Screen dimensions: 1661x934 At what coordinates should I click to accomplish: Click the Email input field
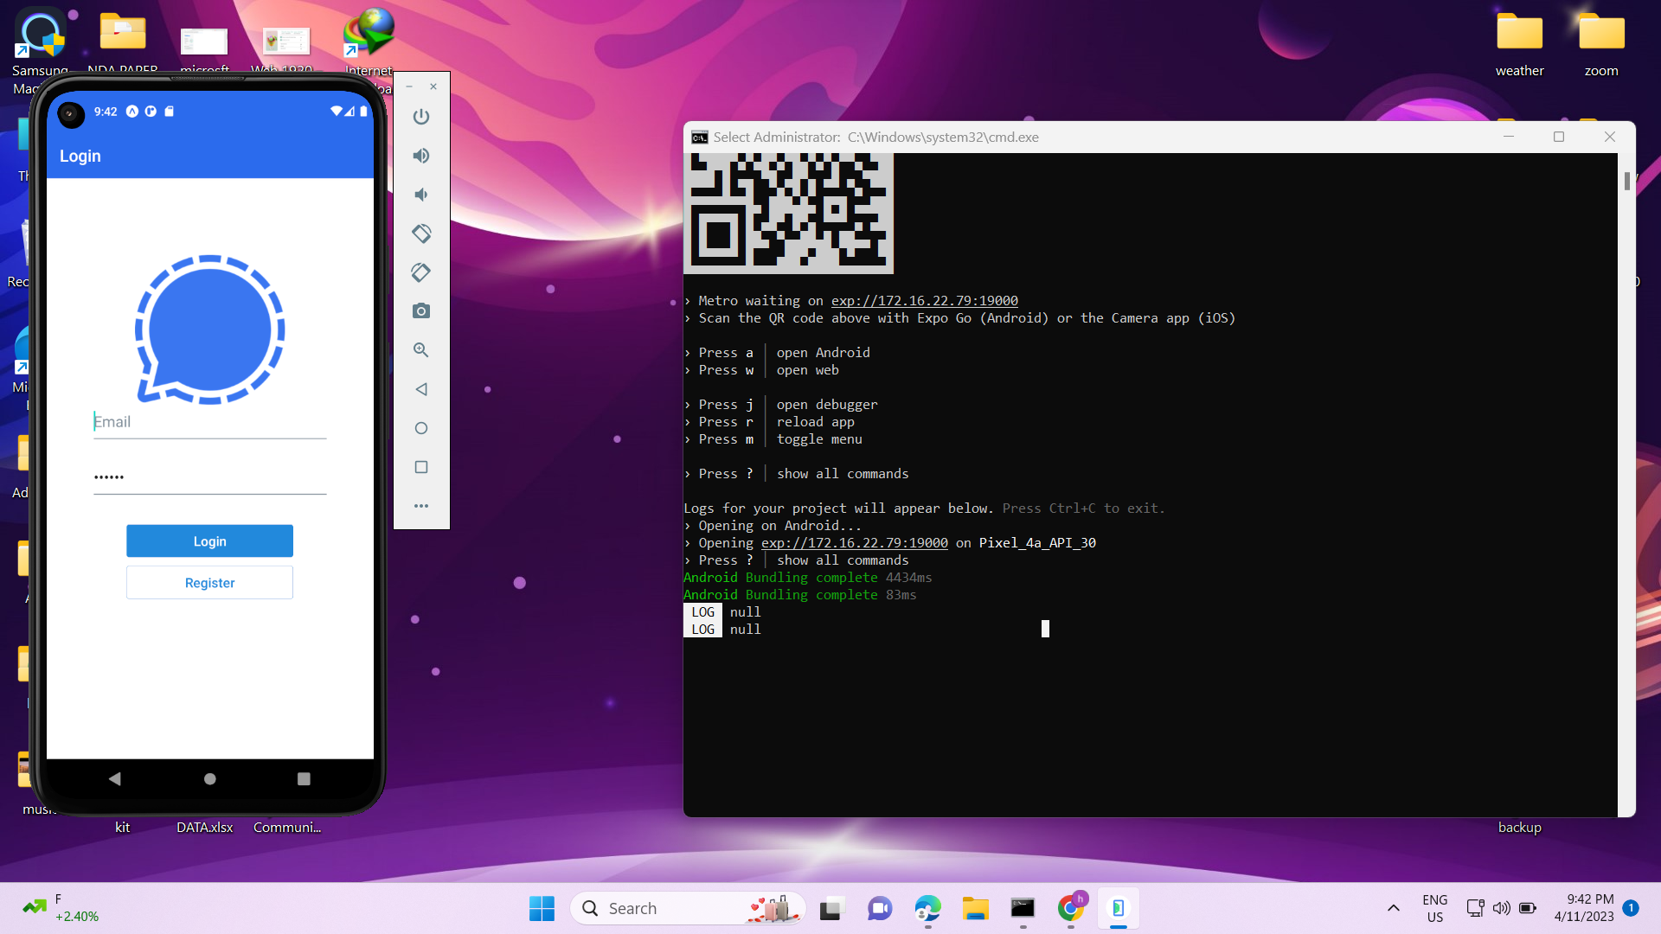pos(209,422)
